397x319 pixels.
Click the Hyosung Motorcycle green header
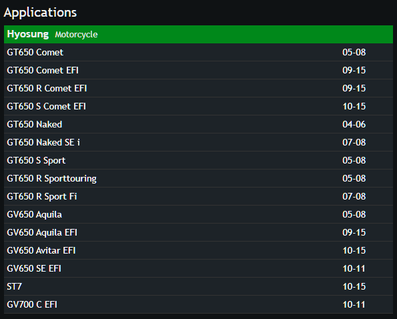coord(198,34)
